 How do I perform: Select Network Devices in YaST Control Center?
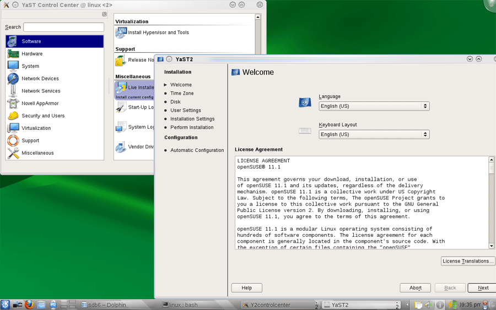coord(55,78)
